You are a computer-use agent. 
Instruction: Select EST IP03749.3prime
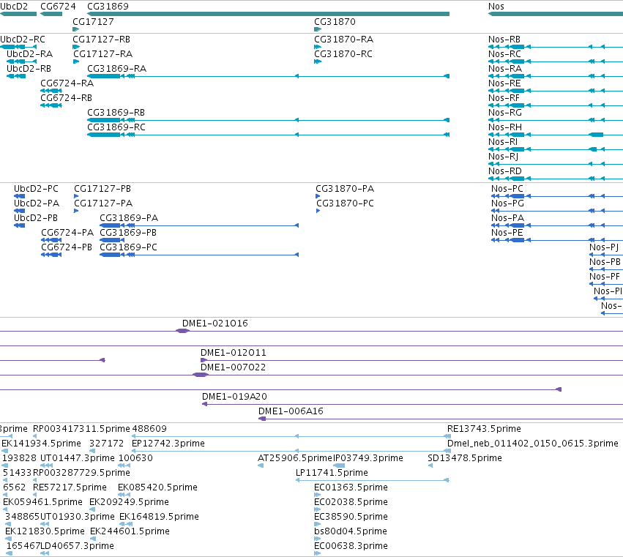pos(368,458)
